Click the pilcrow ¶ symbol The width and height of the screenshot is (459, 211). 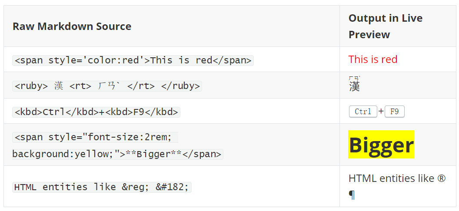[352, 195]
